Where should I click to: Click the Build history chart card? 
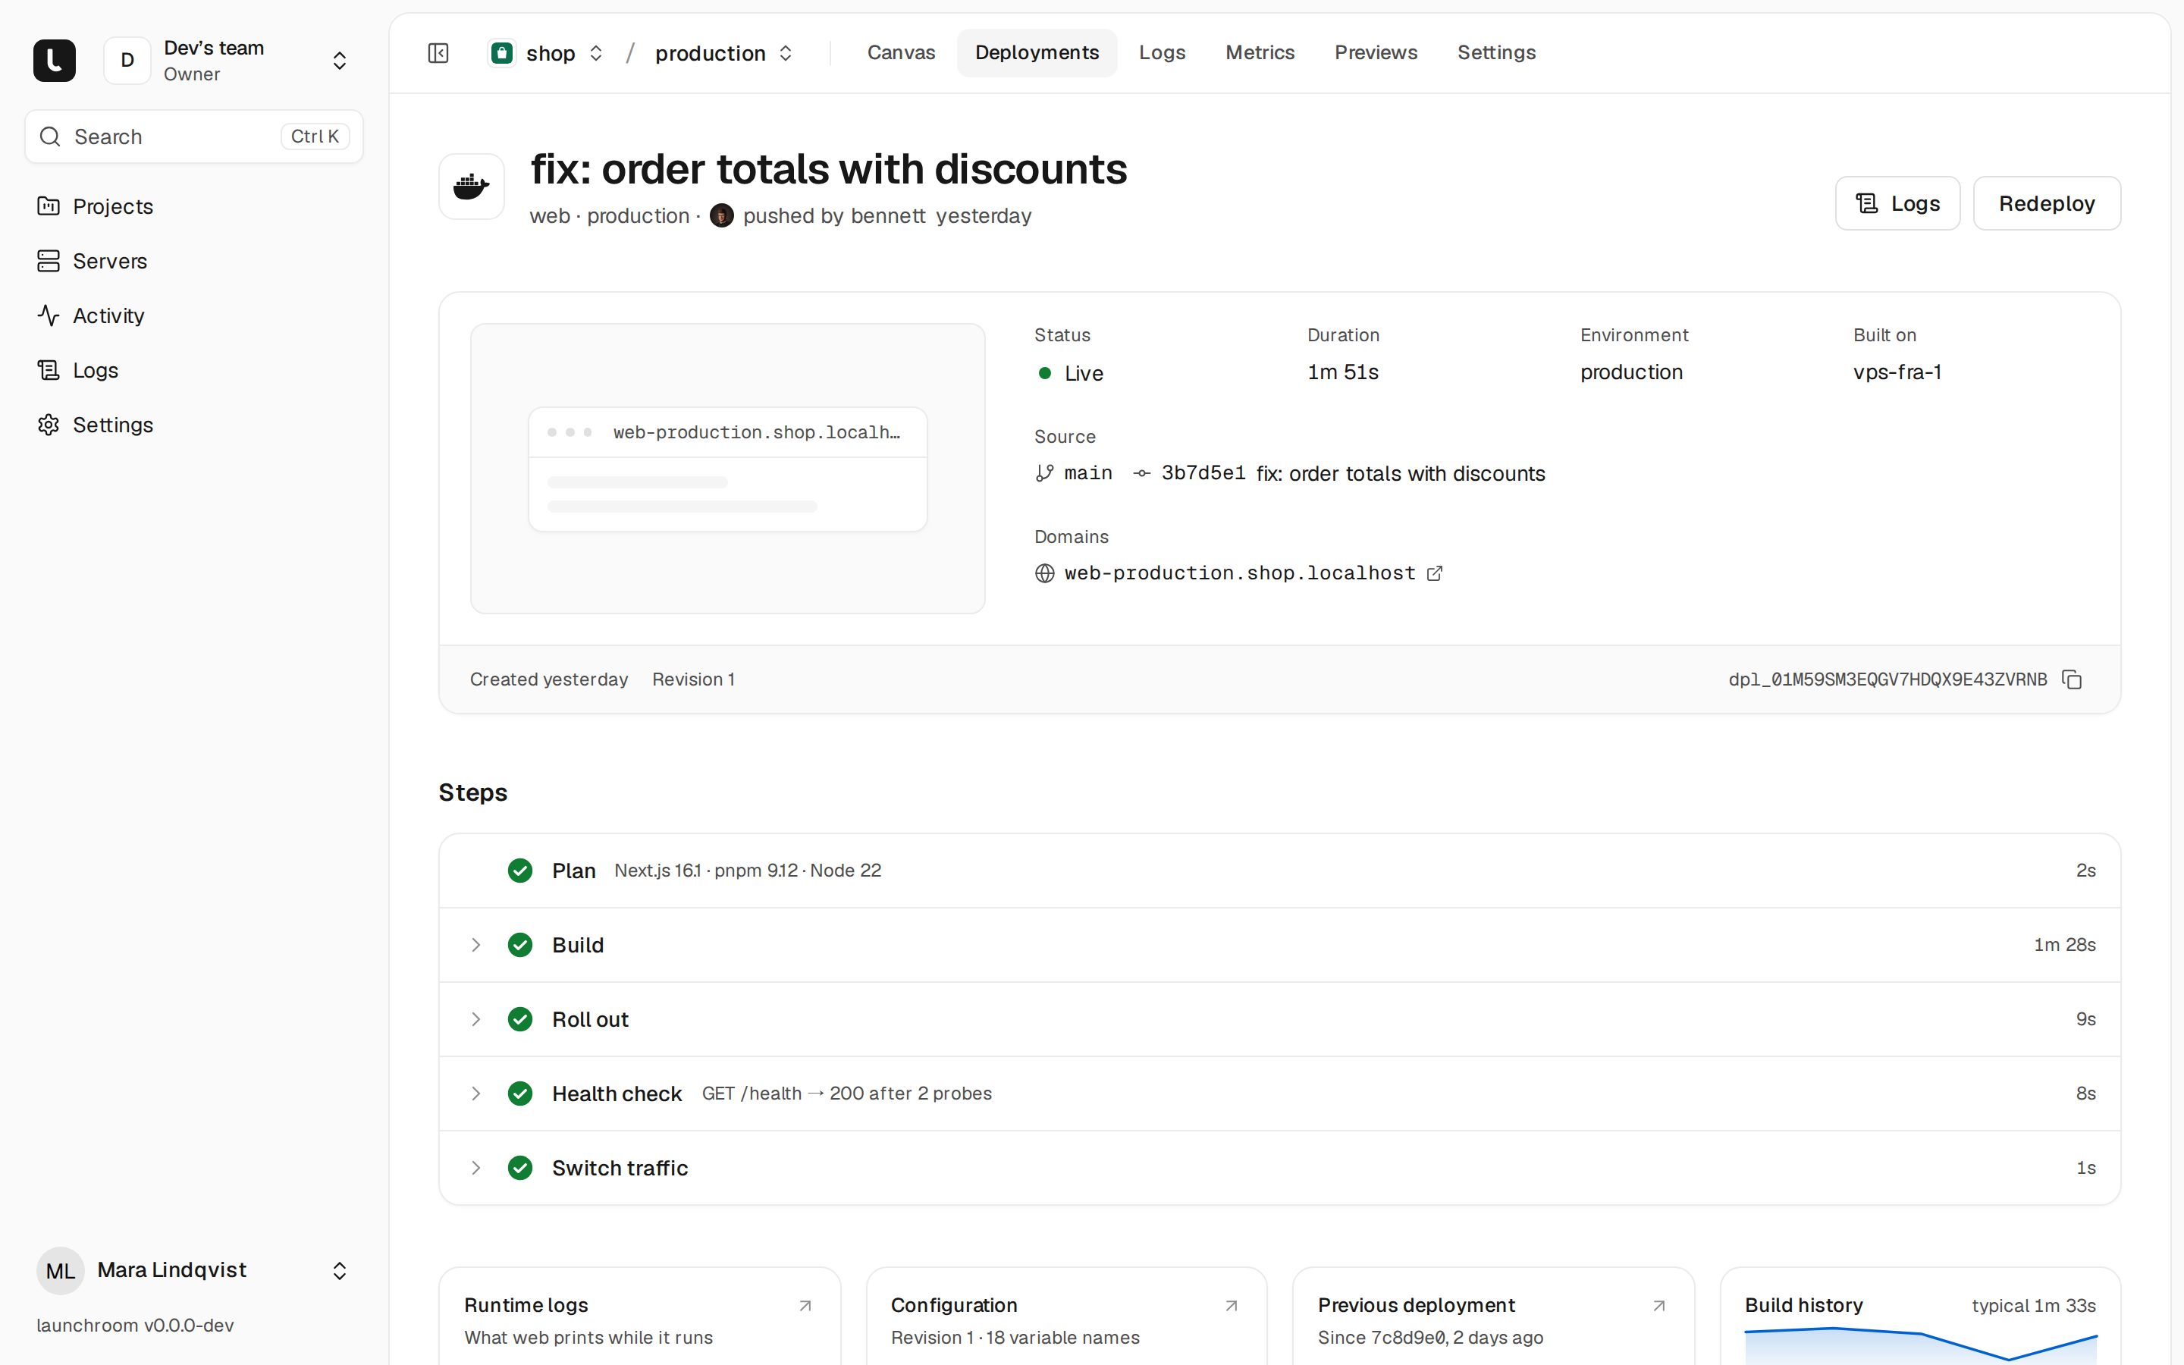(x=1919, y=1317)
